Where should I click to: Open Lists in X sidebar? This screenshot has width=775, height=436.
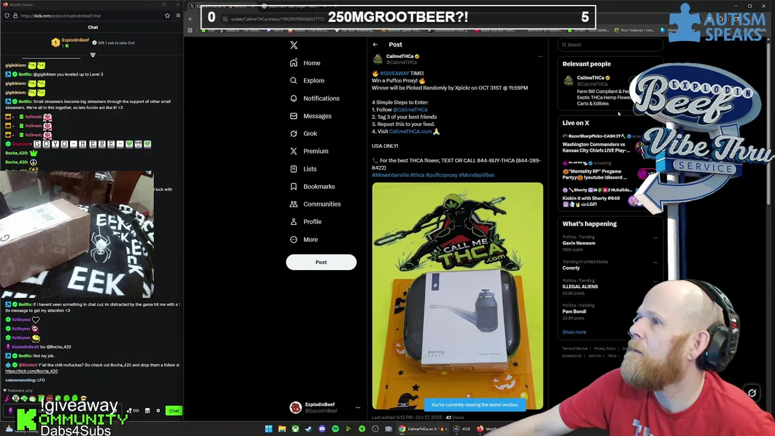tap(303, 169)
